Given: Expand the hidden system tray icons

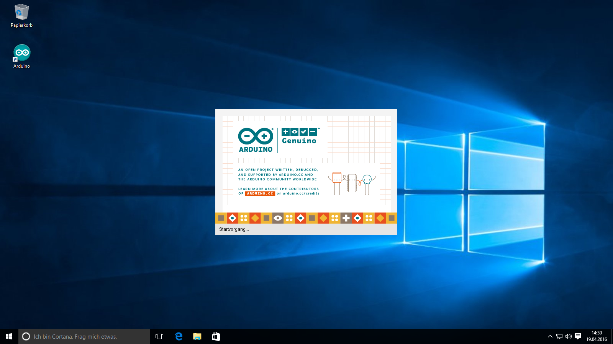Looking at the screenshot, I should click(x=550, y=336).
